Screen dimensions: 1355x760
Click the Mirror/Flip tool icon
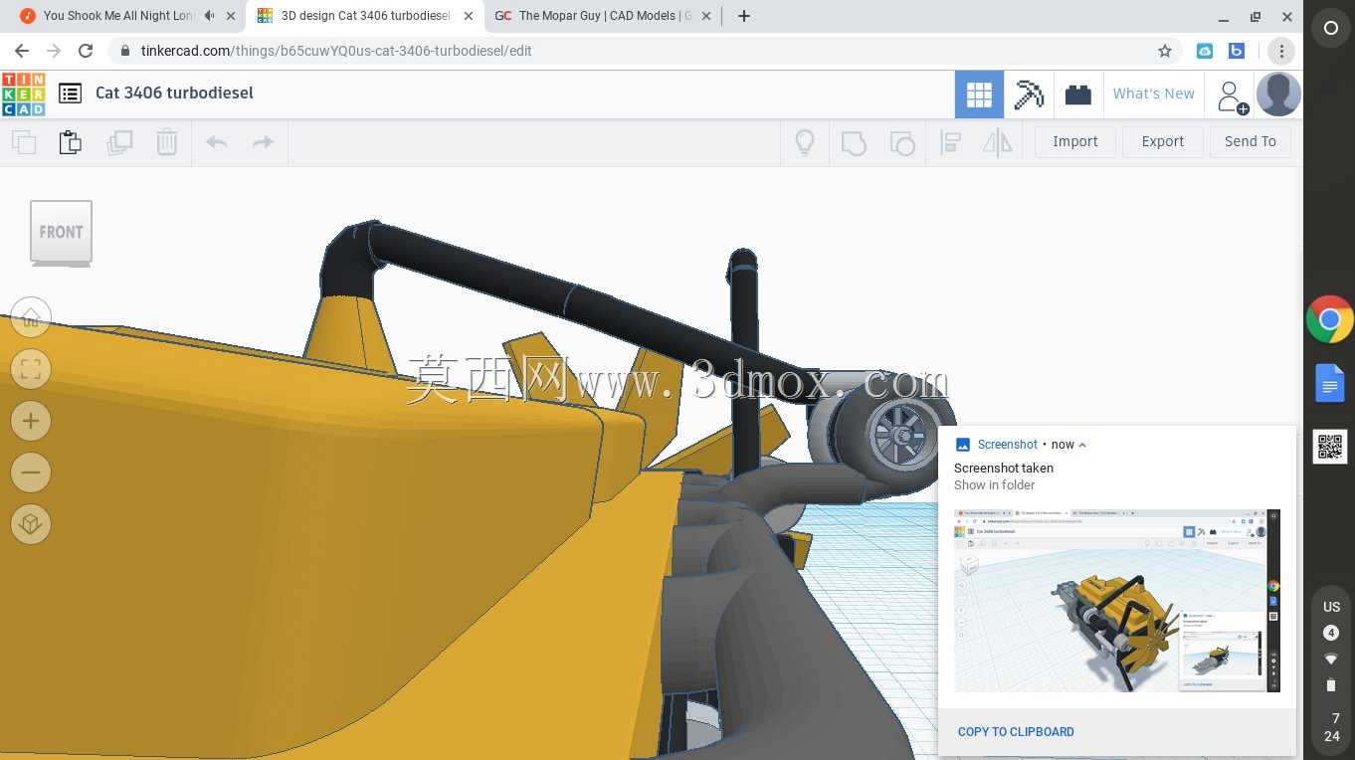(x=997, y=142)
